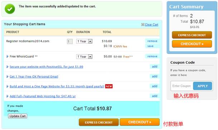Expand the Free WhoisGuard triangle
The image size is (218, 130).
point(8,56)
